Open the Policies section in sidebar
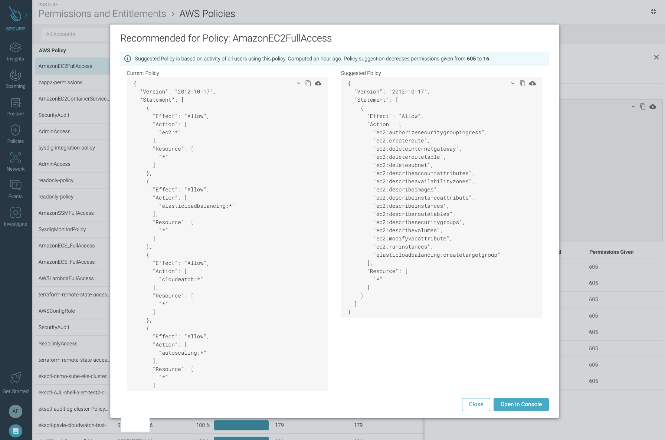 tap(16, 134)
